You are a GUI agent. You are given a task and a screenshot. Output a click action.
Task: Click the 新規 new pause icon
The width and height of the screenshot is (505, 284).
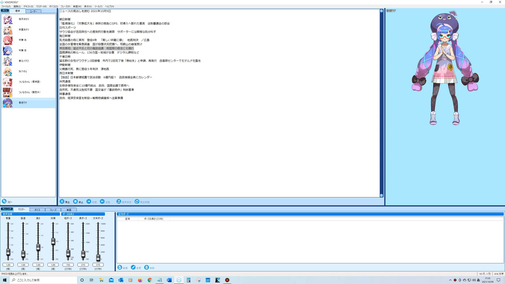point(120,267)
